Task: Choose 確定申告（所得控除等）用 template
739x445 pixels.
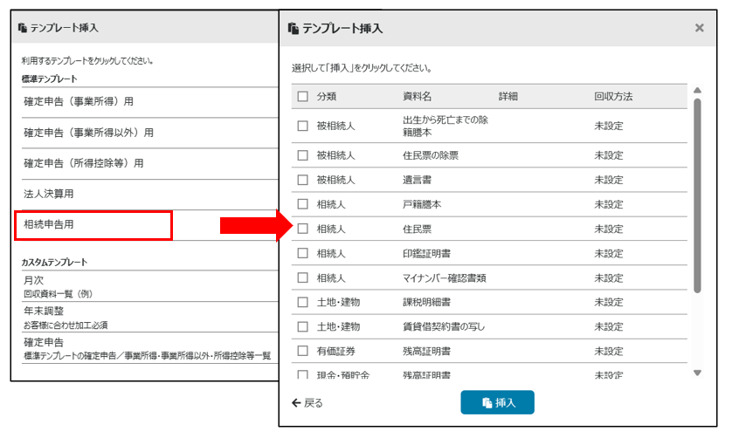Action: (x=84, y=162)
